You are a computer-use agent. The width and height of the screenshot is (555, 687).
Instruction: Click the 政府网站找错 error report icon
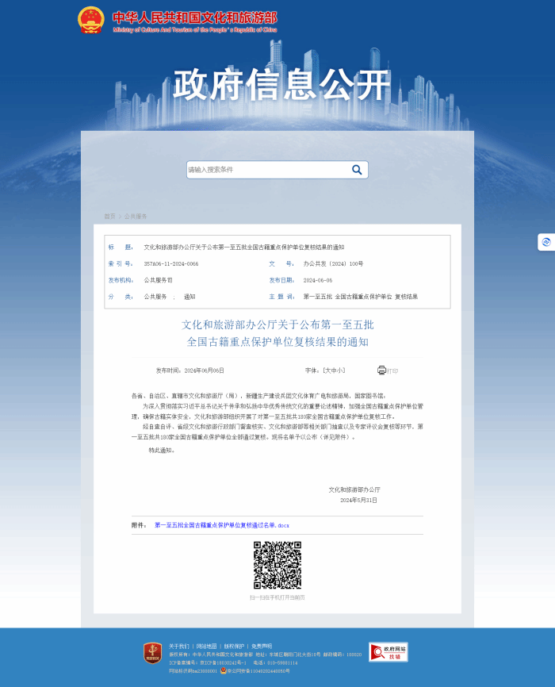388,652
